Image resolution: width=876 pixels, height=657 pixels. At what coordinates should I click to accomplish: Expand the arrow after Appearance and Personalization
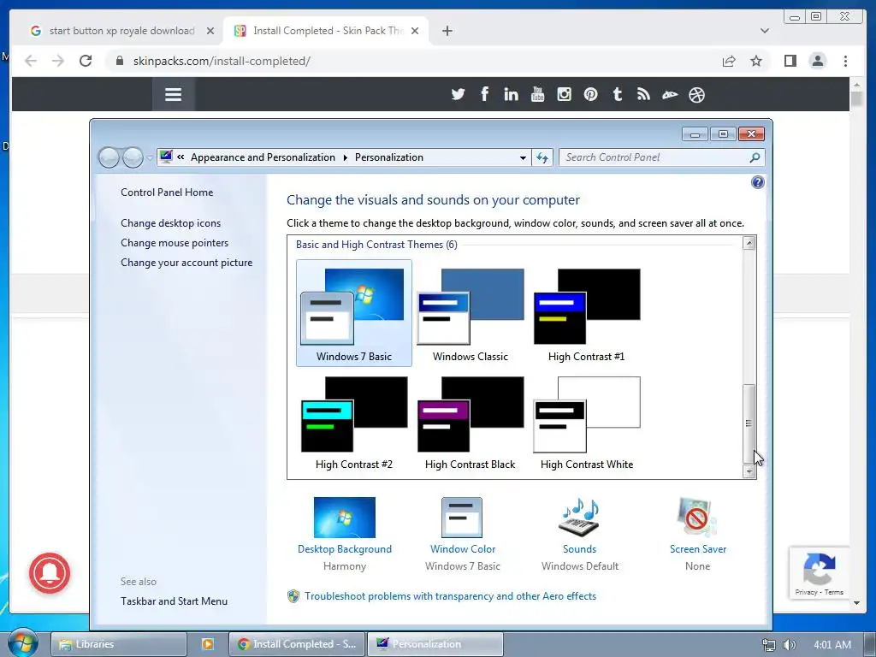pos(346,157)
